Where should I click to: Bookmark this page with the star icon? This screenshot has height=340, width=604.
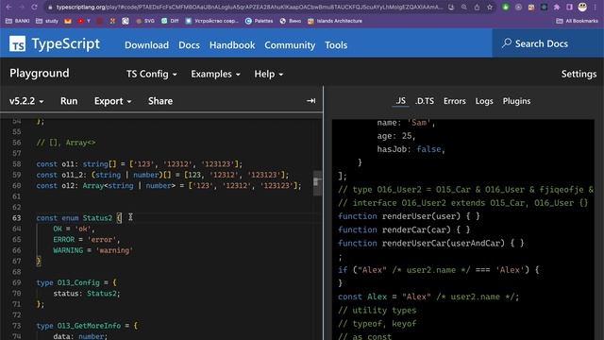(490, 7)
